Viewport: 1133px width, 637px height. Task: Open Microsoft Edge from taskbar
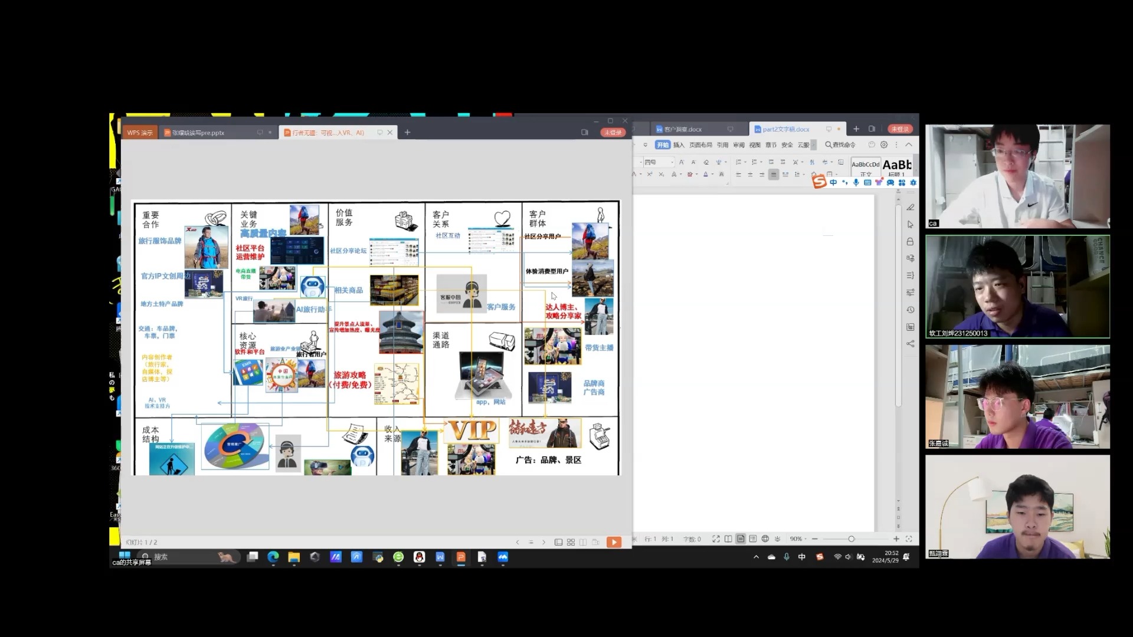pos(273,557)
